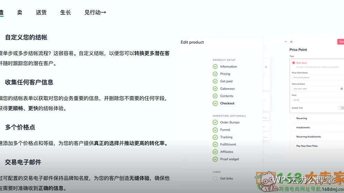Click the heading 收集任何客户信息
This screenshot has height=193, width=344.
point(29,82)
